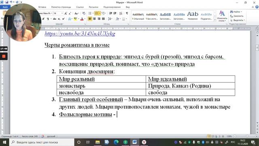Click the русский language indicator

pos(51,136)
